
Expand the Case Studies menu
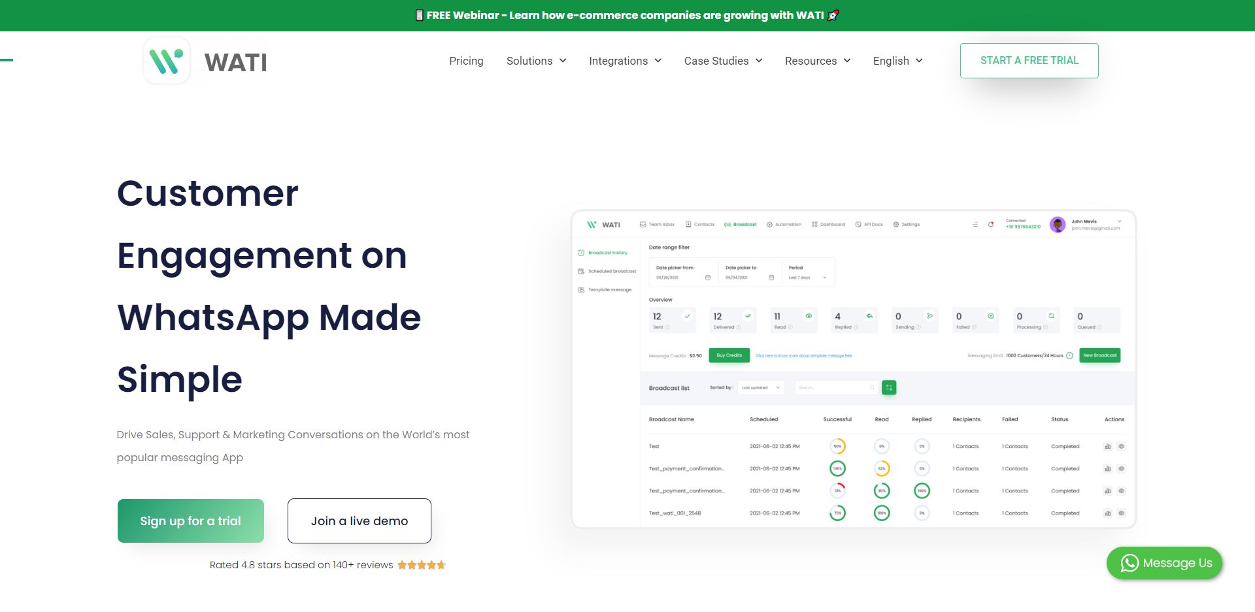pyautogui.click(x=723, y=61)
